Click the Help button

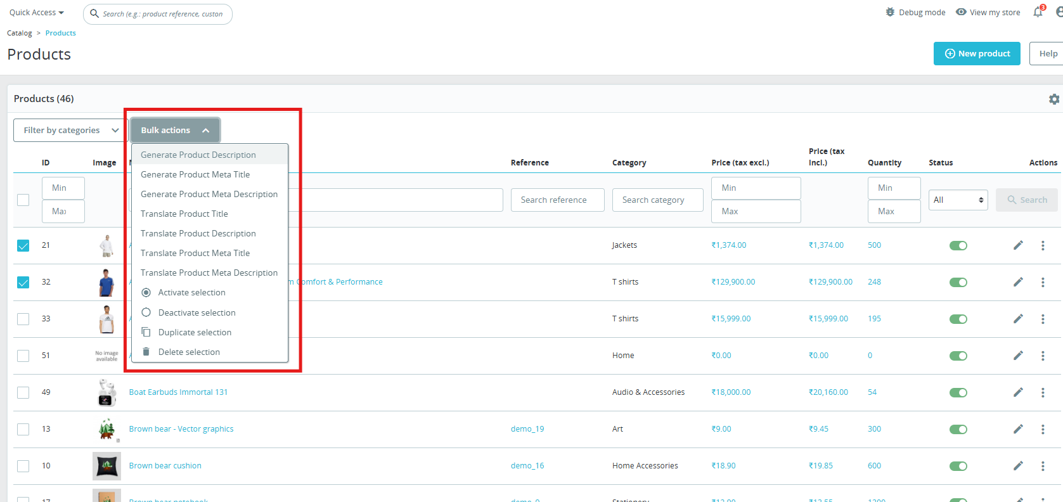(1047, 53)
